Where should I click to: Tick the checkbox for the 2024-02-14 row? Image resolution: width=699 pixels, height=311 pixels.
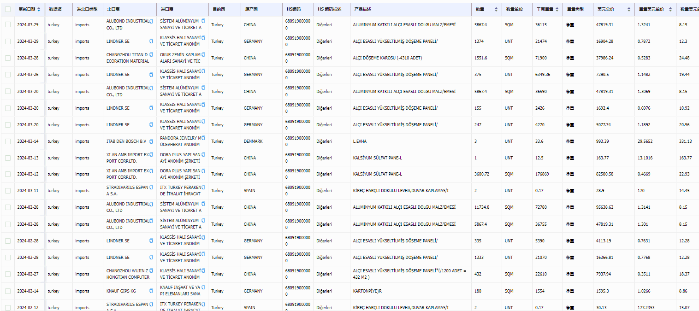pyautogui.click(x=7, y=291)
